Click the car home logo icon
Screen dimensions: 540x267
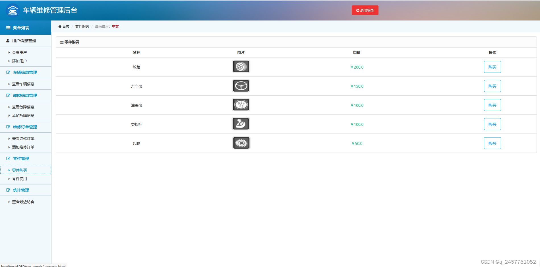pyautogui.click(x=13, y=10)
